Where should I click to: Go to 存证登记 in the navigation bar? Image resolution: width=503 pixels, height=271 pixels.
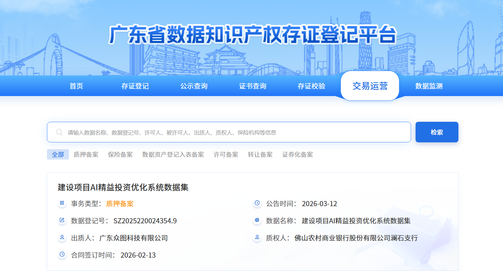coord(135,86)
